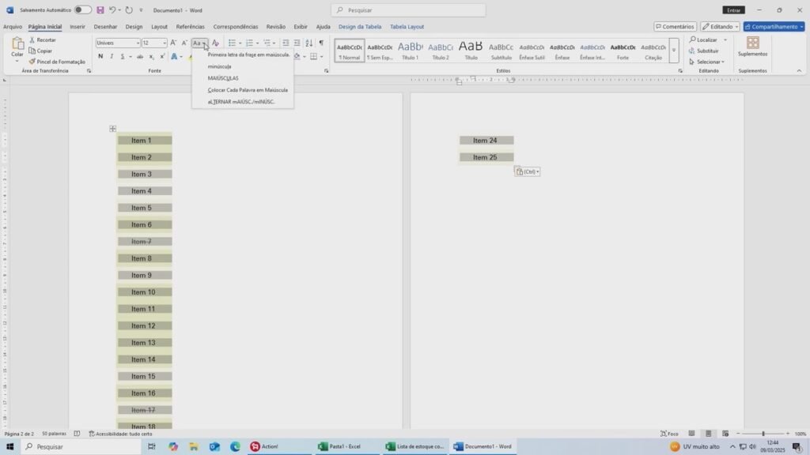Click the Compartilhamento share button
The height and width of the screenshot is (455, 810).
pyautogui.click(x=774, y=26)
